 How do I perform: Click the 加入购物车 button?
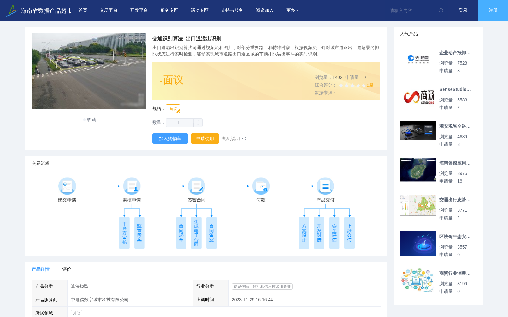pos(170,139)
